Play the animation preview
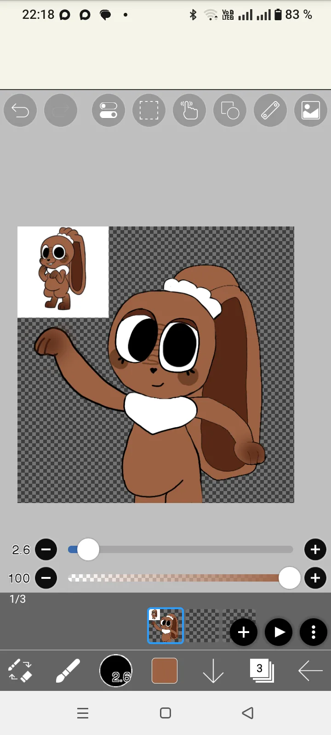The image size is (331, 735). pos(279,633)
